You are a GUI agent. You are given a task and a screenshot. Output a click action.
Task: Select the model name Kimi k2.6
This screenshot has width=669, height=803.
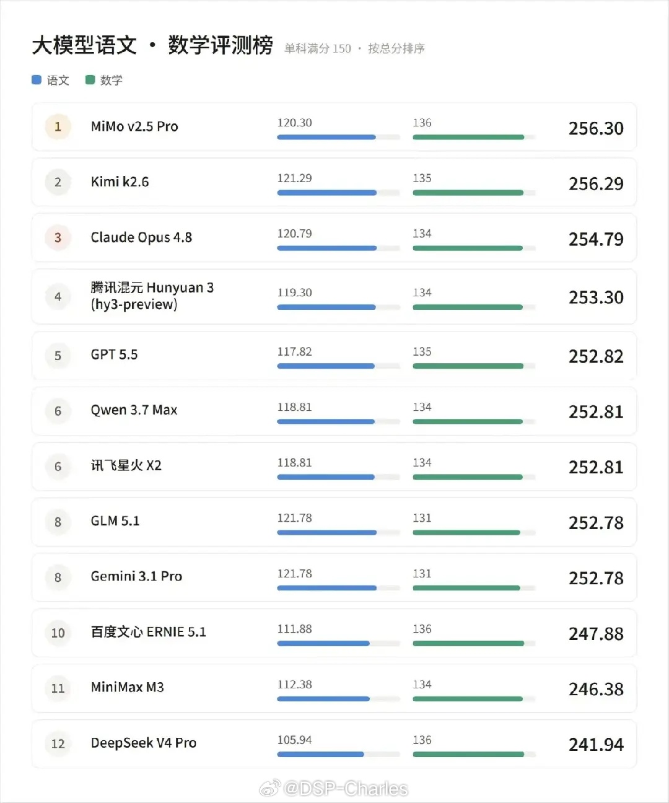(x=120, y=182)
